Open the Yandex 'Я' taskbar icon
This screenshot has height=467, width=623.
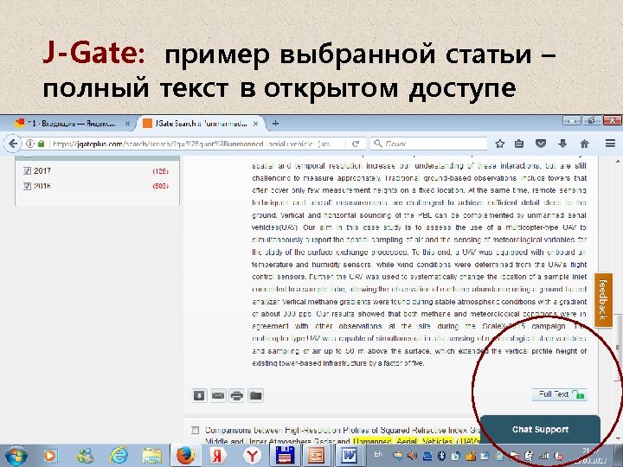tap(218, 456)
